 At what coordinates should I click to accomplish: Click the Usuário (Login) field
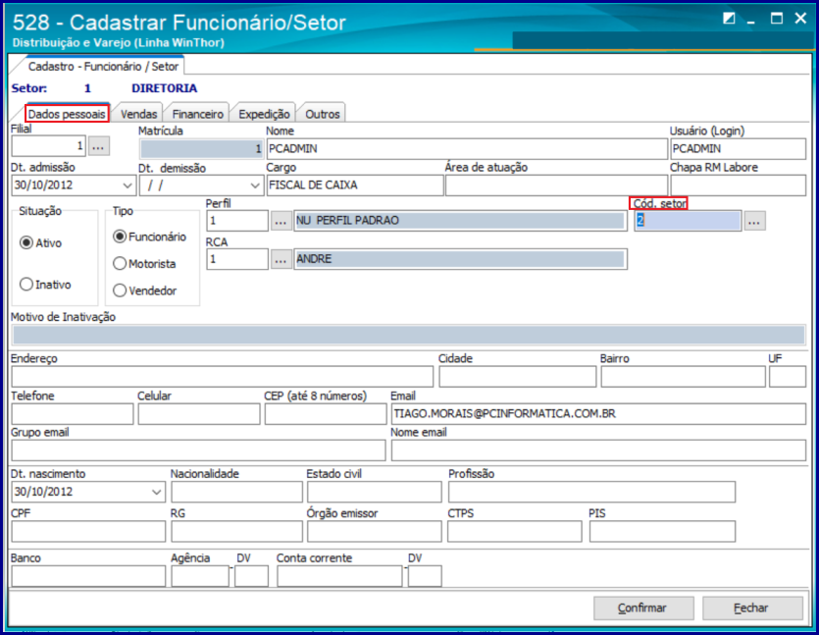738,148
